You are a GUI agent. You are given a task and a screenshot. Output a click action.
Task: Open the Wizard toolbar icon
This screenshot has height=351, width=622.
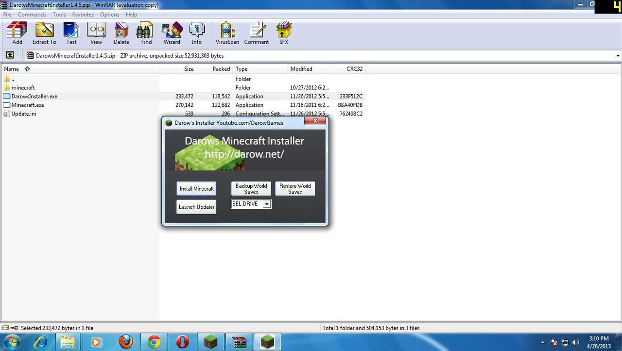[x=172, y=33]
